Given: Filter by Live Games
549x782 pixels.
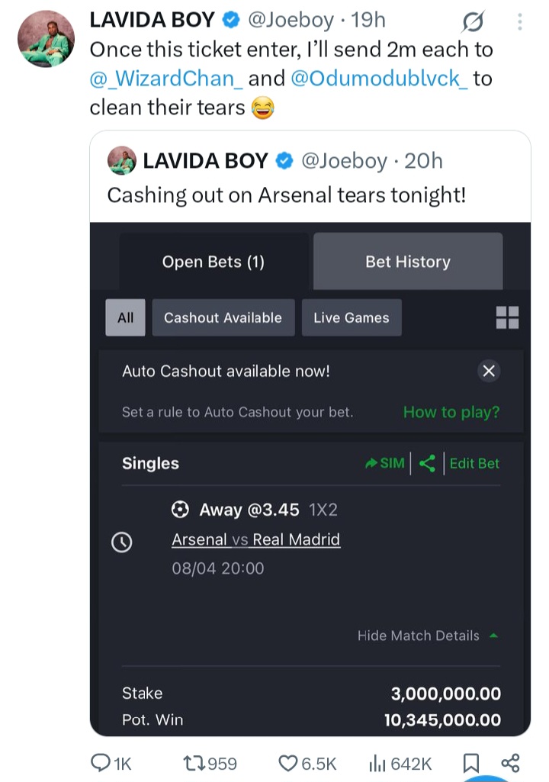Looking at the screenshot, I should pos(351,317).
